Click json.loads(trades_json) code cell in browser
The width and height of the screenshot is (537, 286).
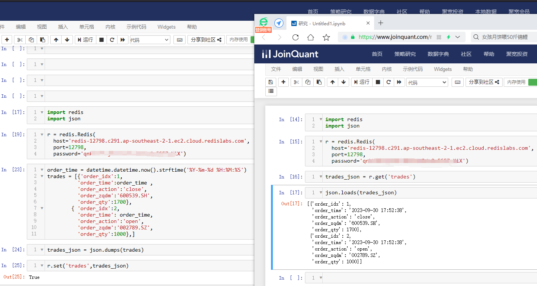421,192
